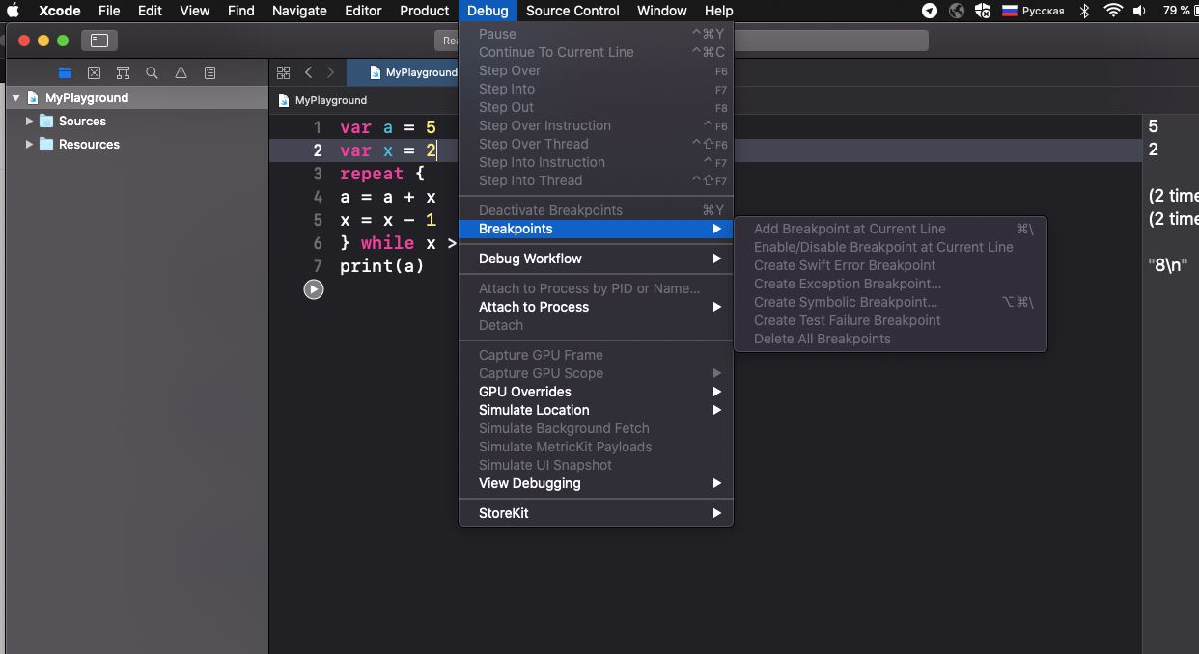The width and height of the screenshot is (1199, 654).
Task: Click MyPlayground in the jump bar
Action: [x=330, y=100]
